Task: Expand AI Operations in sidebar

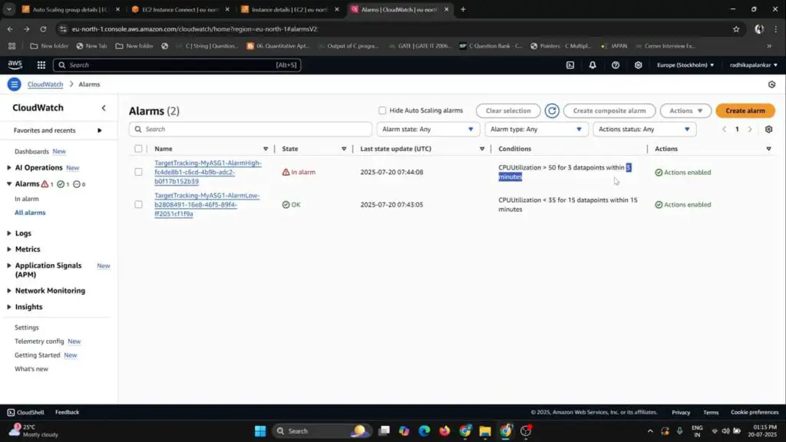Action: 9,167
